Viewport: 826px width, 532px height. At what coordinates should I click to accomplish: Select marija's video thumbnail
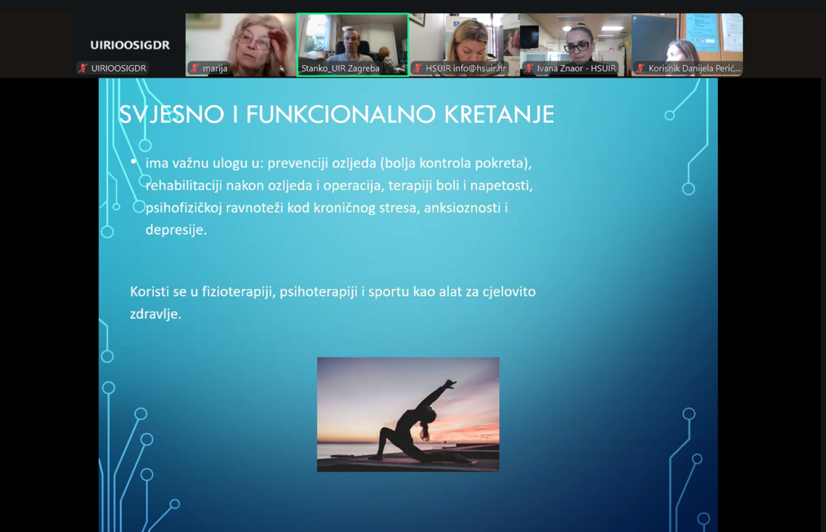click(x=240, y=38)
